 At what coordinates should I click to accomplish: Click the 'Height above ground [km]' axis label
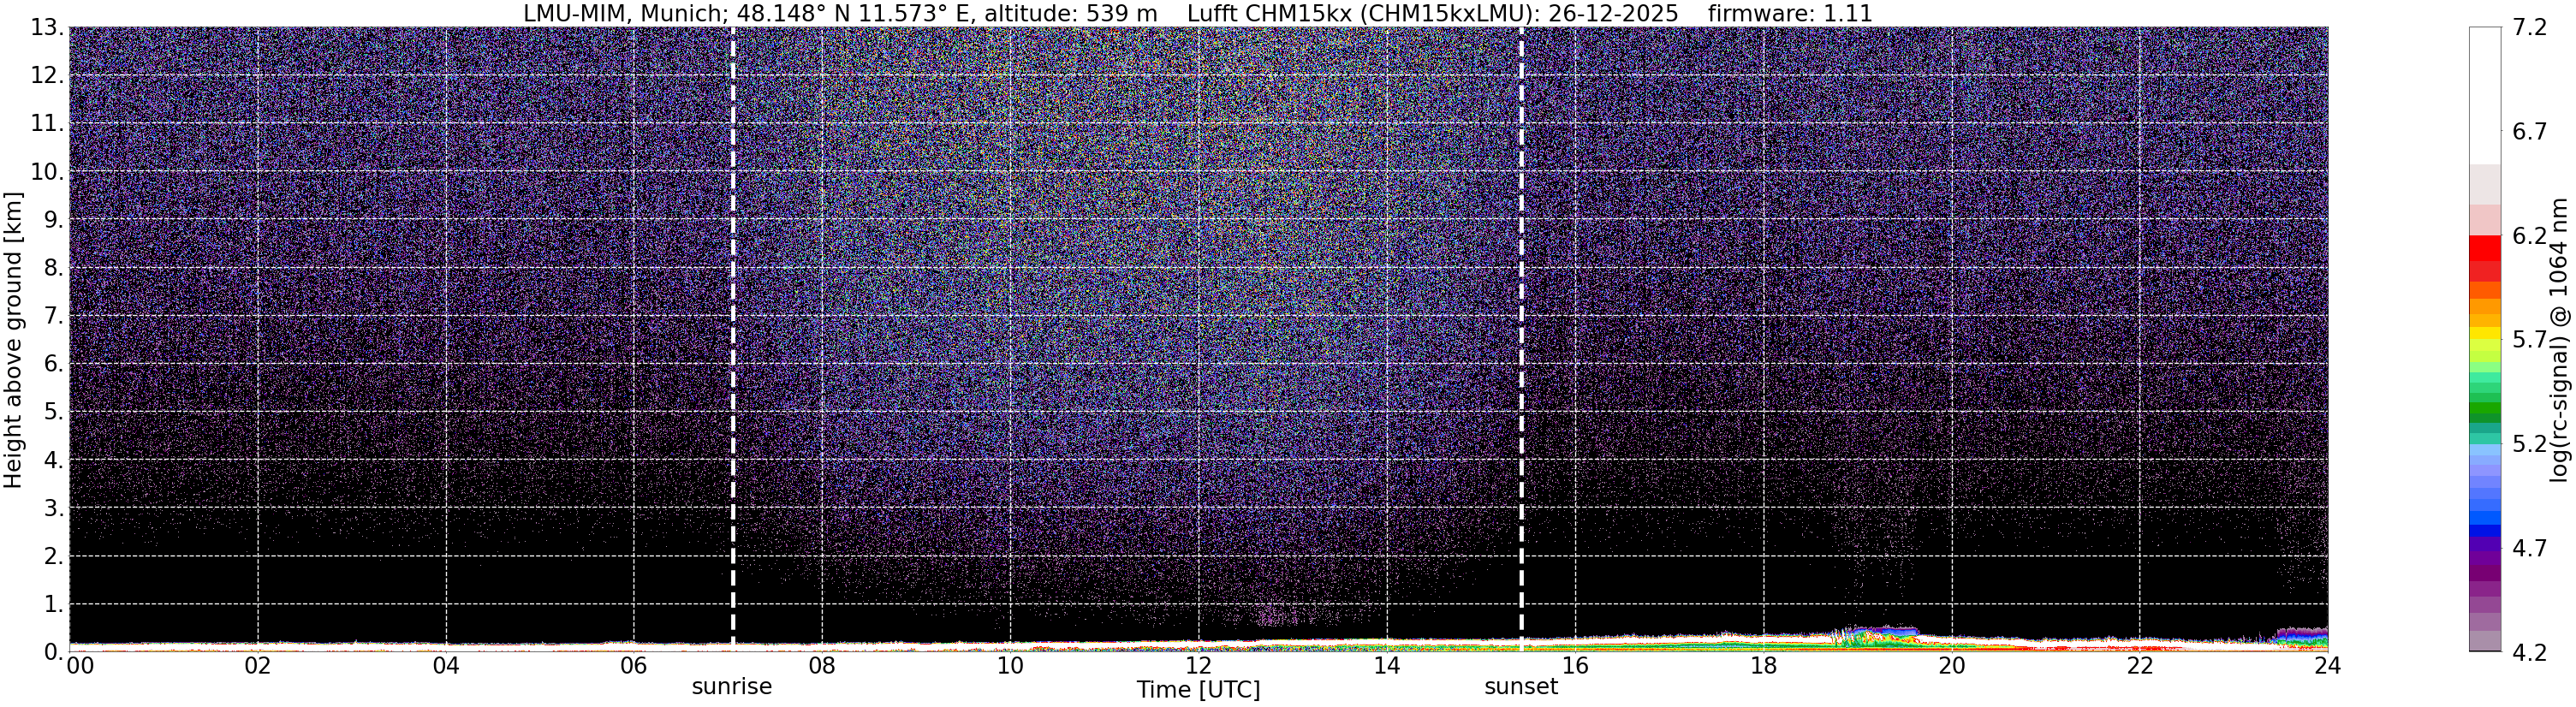click(13, 340)
